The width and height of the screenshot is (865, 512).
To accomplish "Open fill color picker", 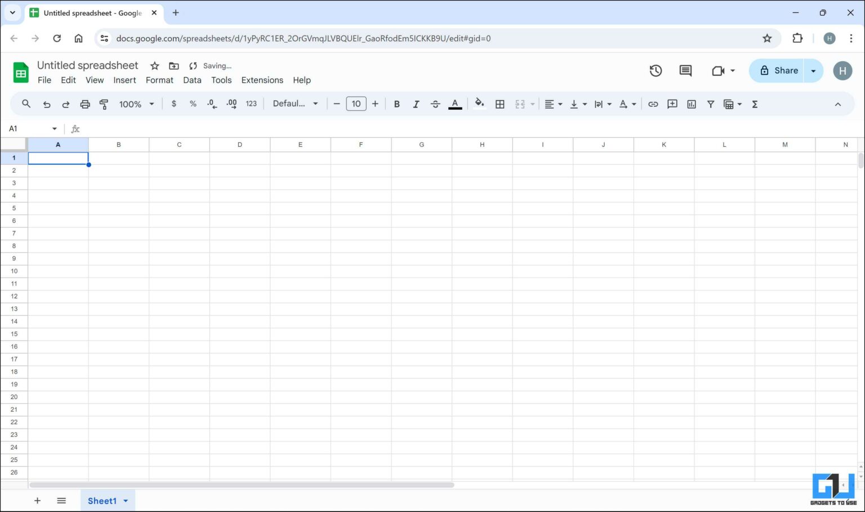I will pyautogui.click(x=479, y=104).
